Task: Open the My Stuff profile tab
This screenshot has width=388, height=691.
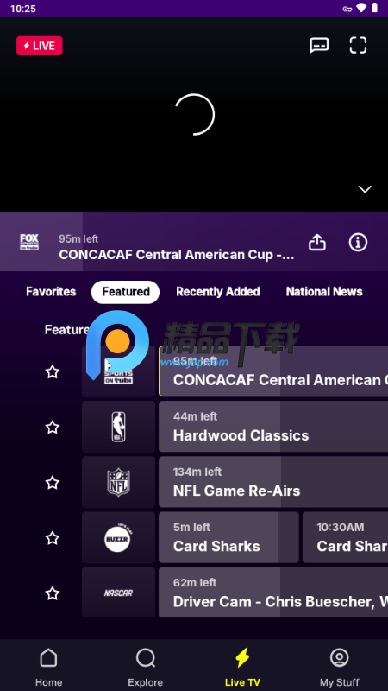Action: click(x=339, y=667)
